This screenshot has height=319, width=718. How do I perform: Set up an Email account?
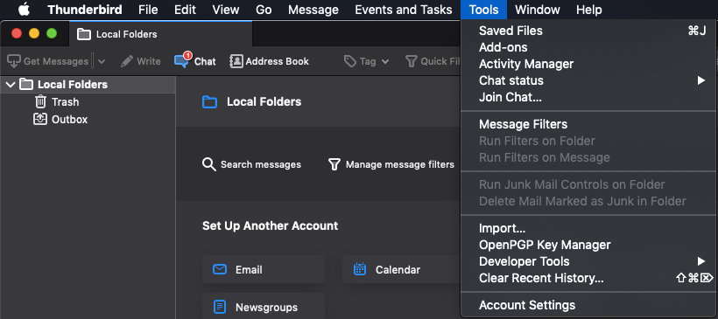point(264,270)
